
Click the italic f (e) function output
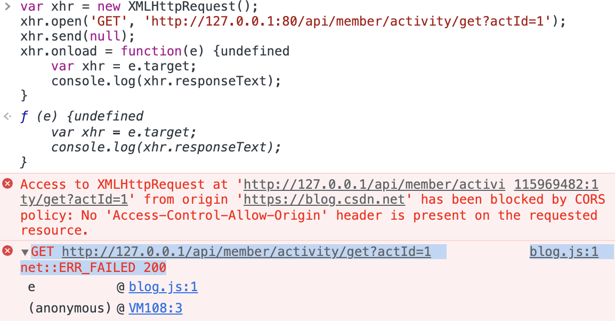point(82,116)
